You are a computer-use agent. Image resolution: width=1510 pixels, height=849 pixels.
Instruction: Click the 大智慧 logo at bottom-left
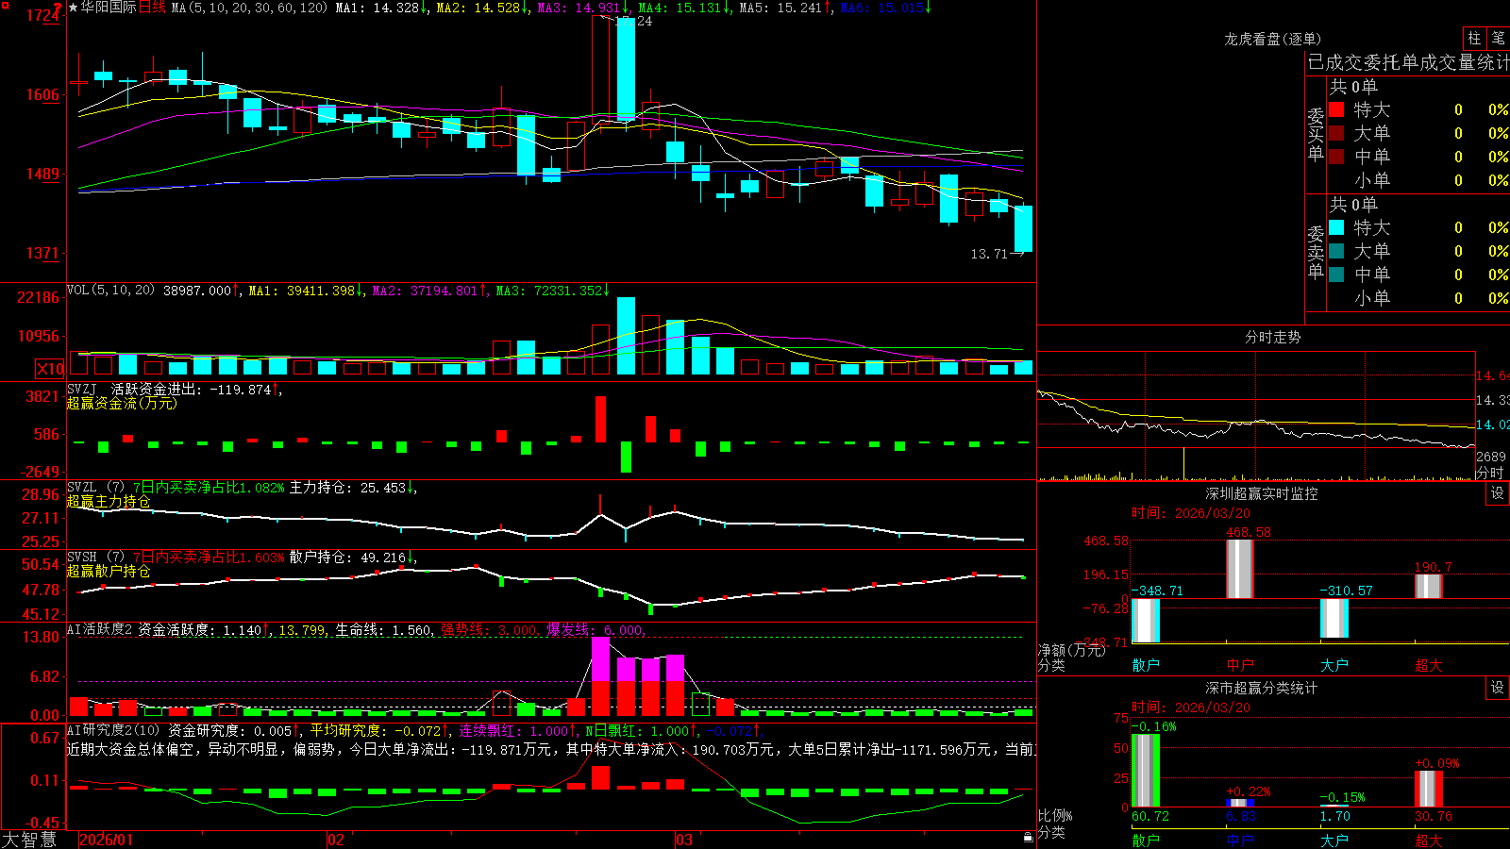point(29,839)
